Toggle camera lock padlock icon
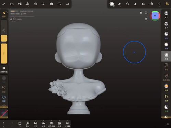The height and width of the screenshot is (128, 171). point(141,13)
